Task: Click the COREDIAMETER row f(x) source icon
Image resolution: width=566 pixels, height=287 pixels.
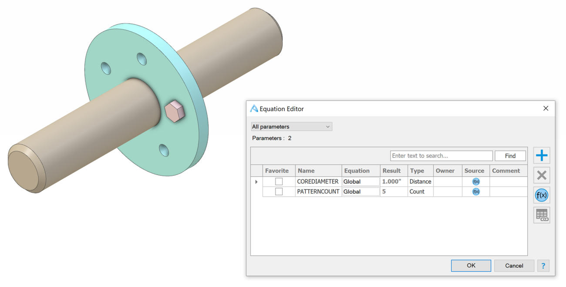Action: [x=476, y=181]
